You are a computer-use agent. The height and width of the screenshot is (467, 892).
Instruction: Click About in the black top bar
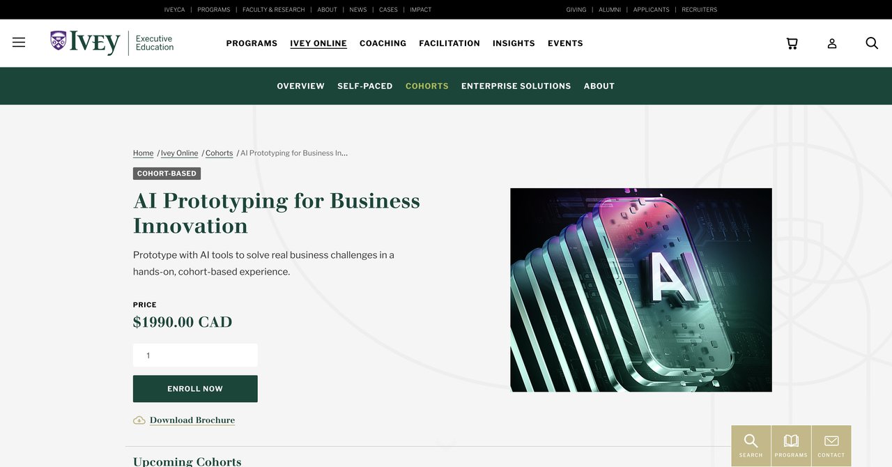pyautogui.click(x=327, y=10)
